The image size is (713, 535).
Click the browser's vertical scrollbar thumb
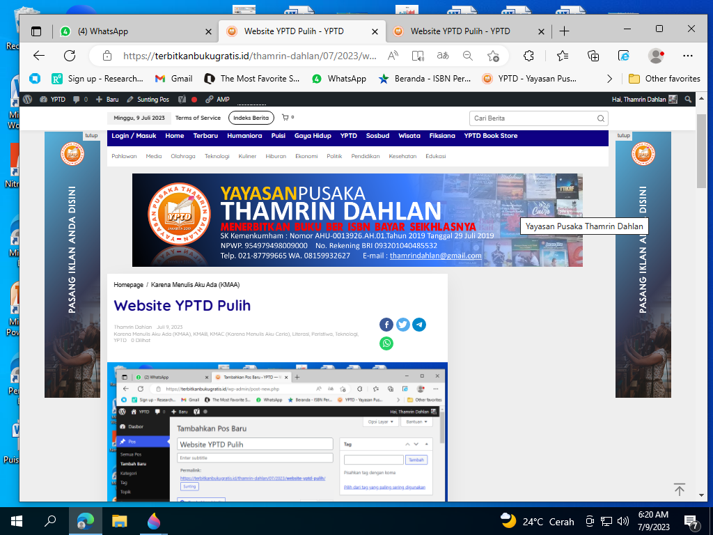(x=701, y=153)
